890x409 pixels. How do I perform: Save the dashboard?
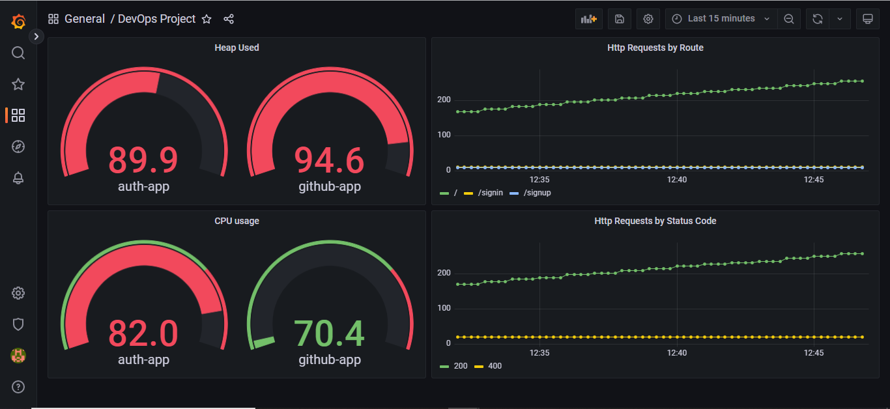coord(619,18)
